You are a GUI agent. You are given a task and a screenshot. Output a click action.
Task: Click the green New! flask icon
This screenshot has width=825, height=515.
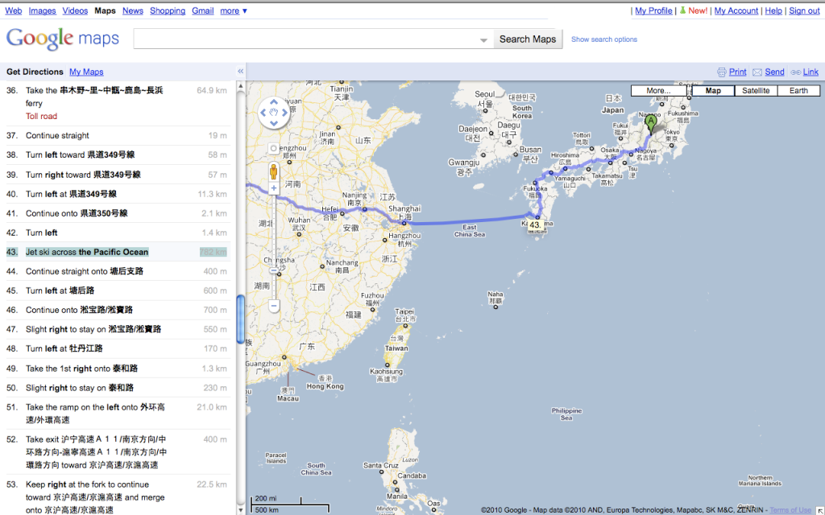[683, 10]
